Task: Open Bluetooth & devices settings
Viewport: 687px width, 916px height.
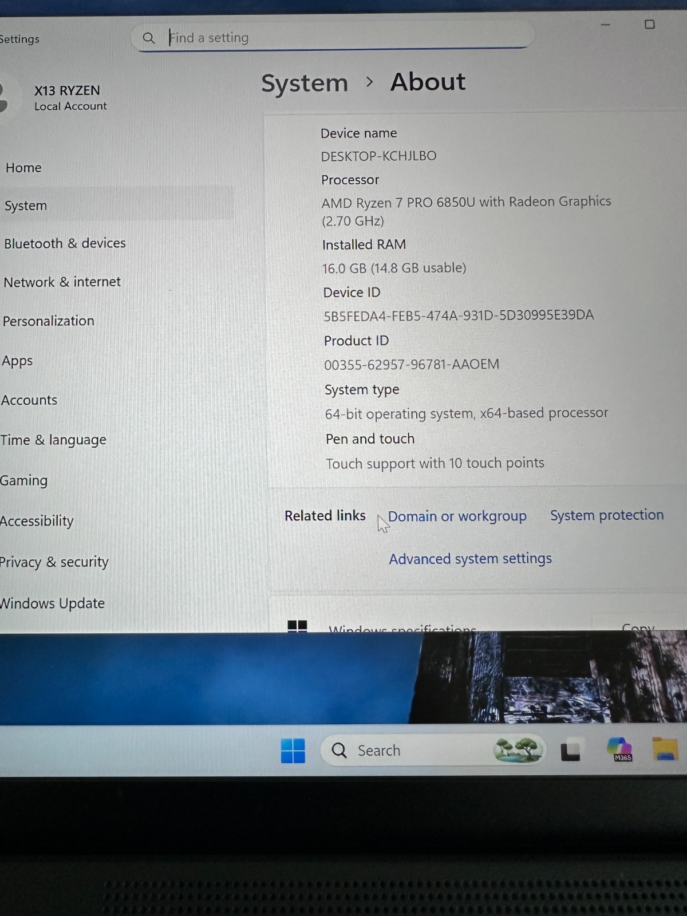Action: [x=65, y=243]
